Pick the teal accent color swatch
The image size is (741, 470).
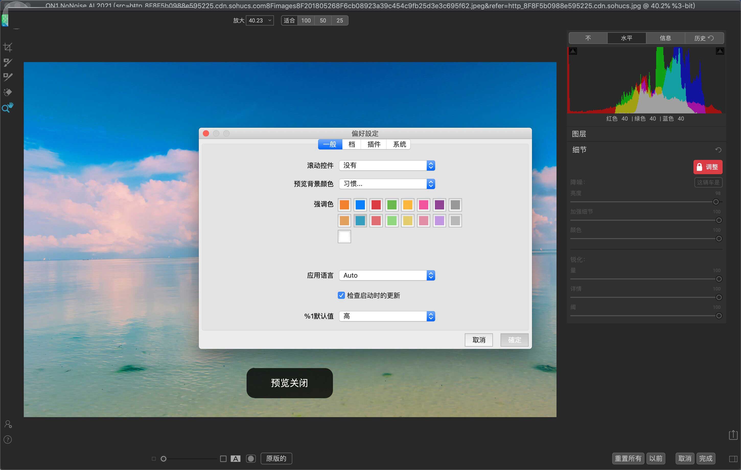(360, 220)
